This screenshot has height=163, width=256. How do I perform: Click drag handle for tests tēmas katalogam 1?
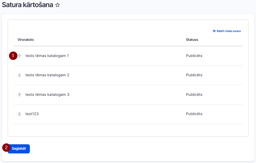[20, 56]
